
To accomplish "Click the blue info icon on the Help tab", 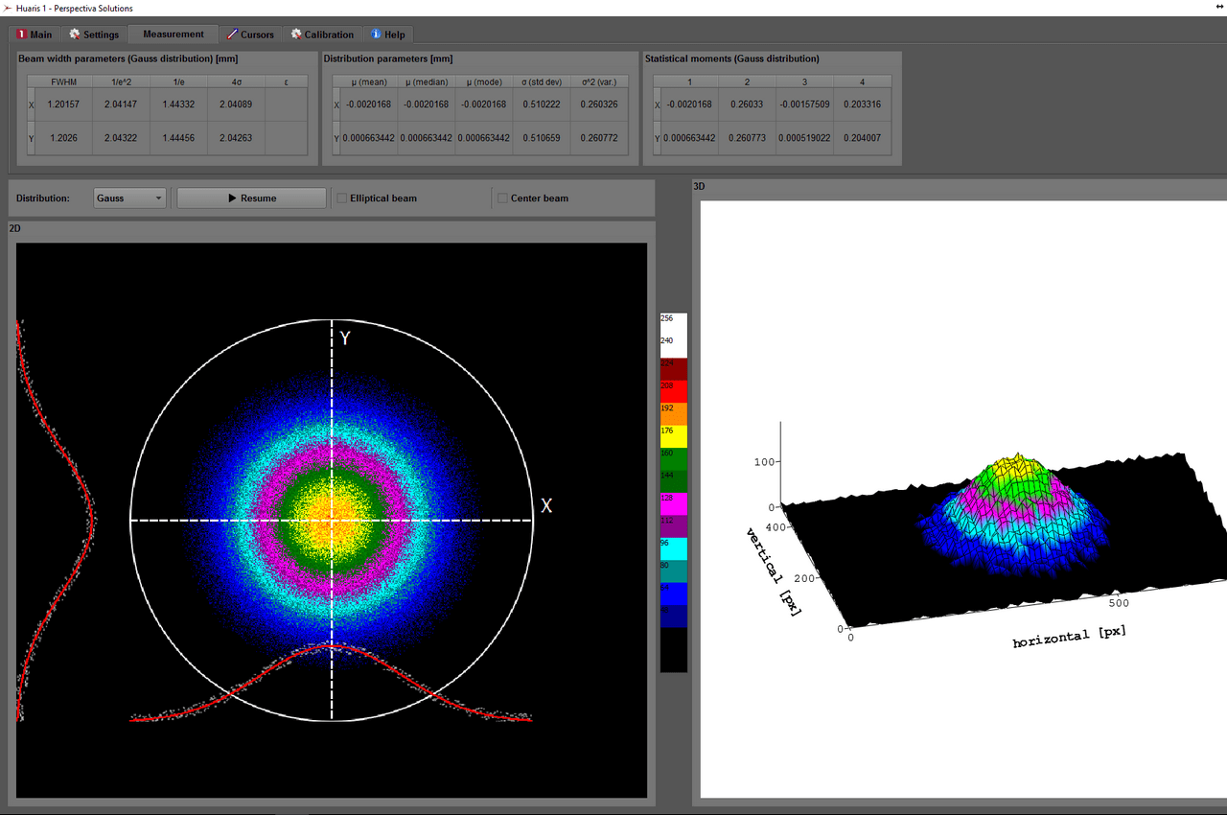I will pyautogui.click(x=374, y=34).
